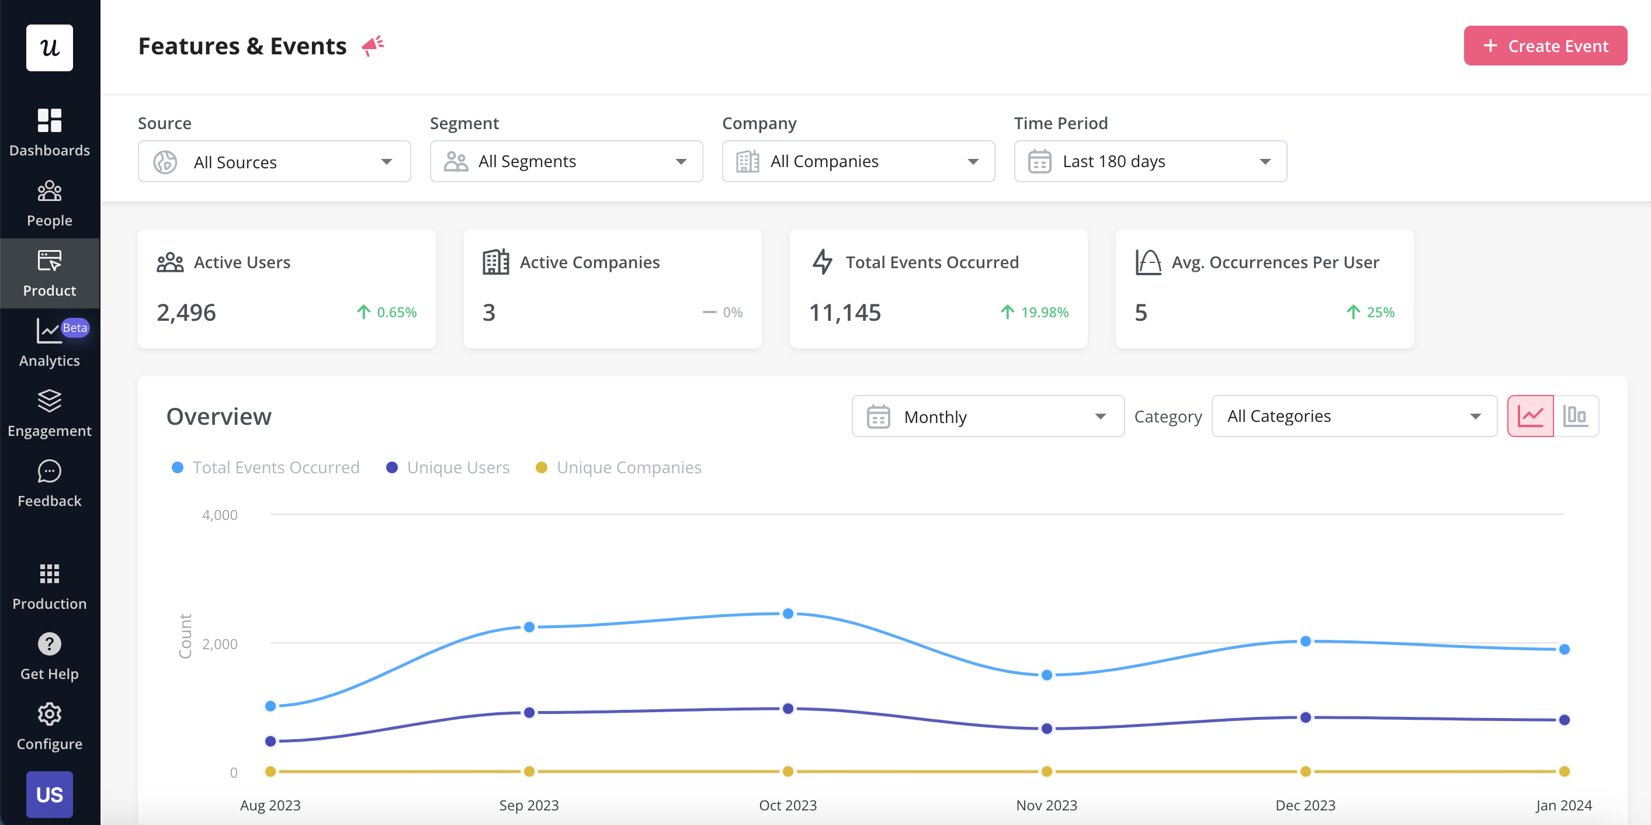Viewport: 1651px width, 825px height.
Task: Open Configure settings gear icon
Action: point(49,714)
